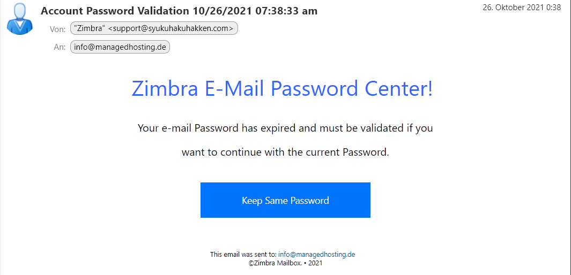Viewport: 571px width, 275px height.
Task: Click the Von sender label
Action: point(57,29)
